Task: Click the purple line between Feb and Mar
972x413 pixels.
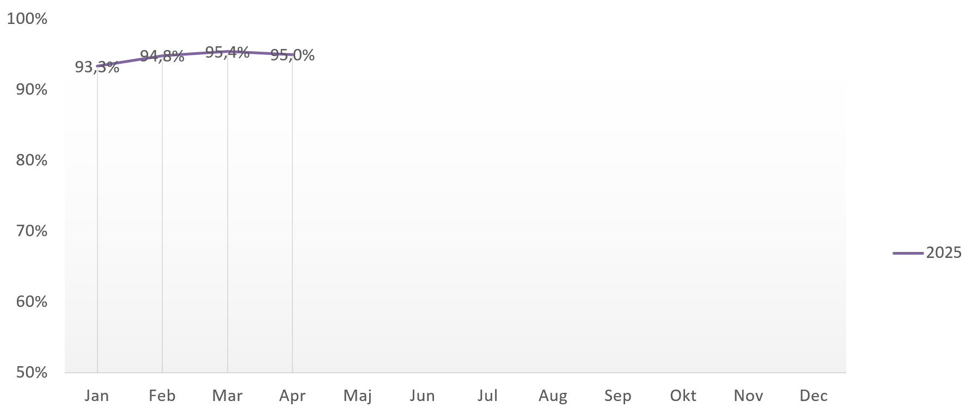Action: tap(195, 53)
